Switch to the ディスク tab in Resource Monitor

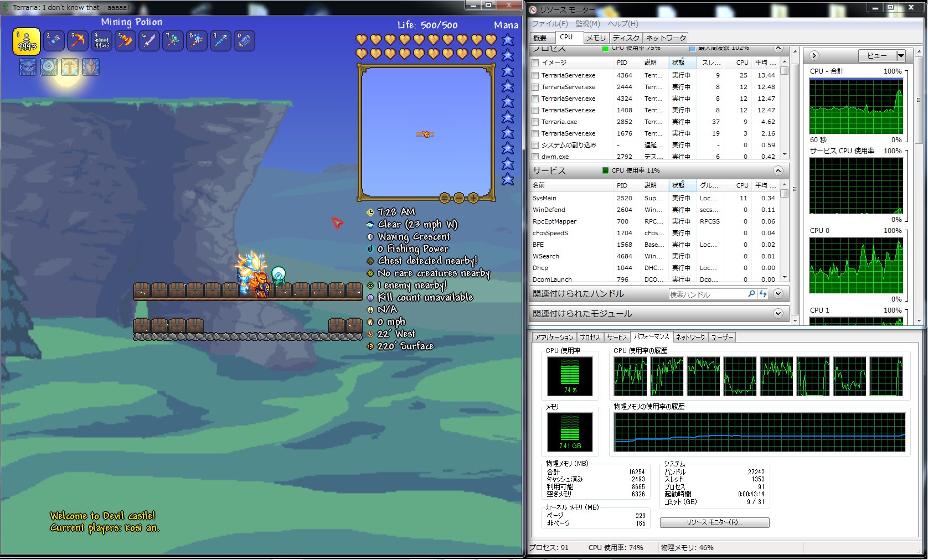point(626,38)
